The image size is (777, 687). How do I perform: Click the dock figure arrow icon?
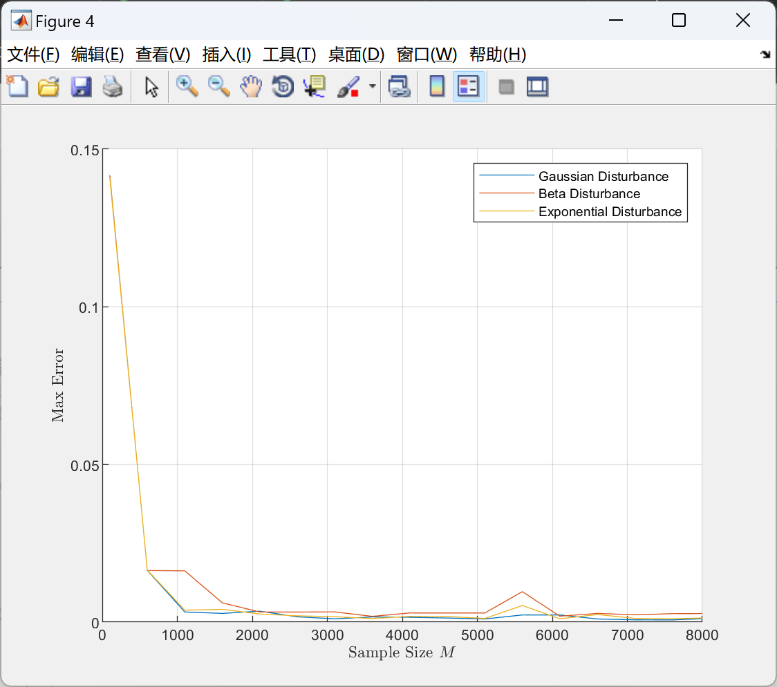pyautogui.click(x=765, y=55)
